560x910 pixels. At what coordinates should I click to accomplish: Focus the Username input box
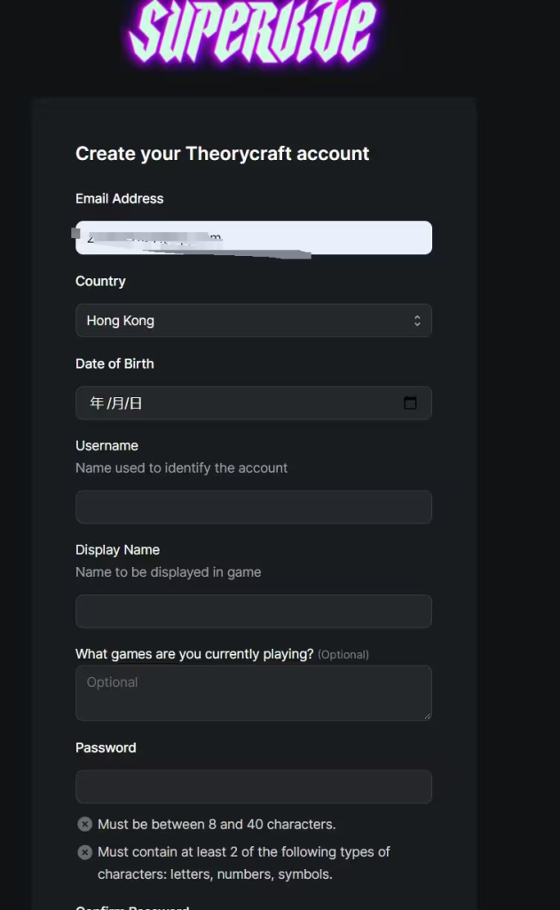pos(253,507)
